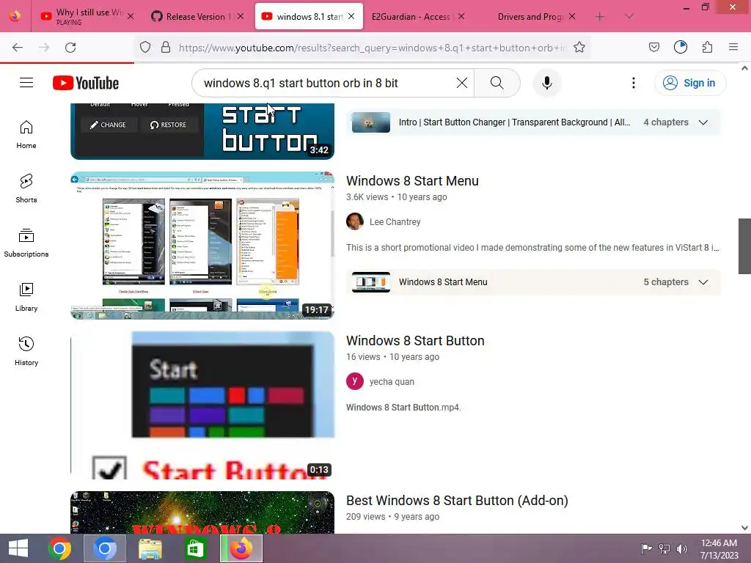Open Microsoft Store from the taskbar

coord(195,548)
